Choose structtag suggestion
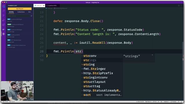The width and height of the screenshot is (185, 104). coord(102,86)
